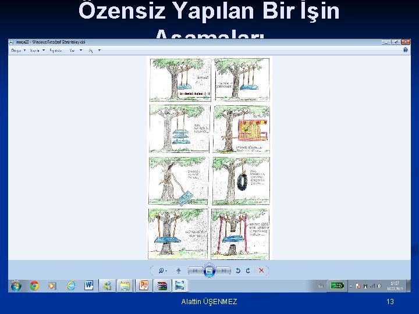Start the slideshow with the round center button
The width and height of the screenshot is (419, 314).
(210, 270)
